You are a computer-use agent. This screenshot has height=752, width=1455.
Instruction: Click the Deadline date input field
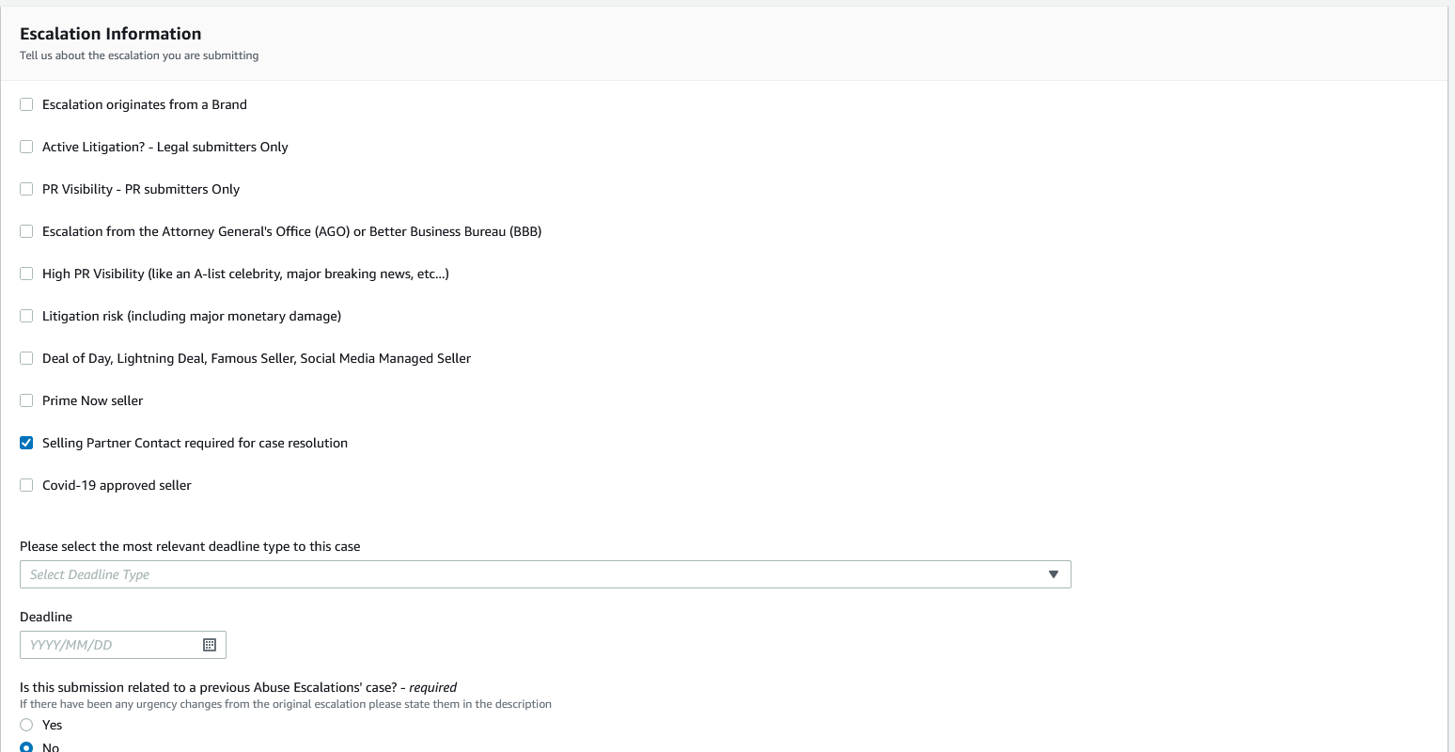coord(108,645)
